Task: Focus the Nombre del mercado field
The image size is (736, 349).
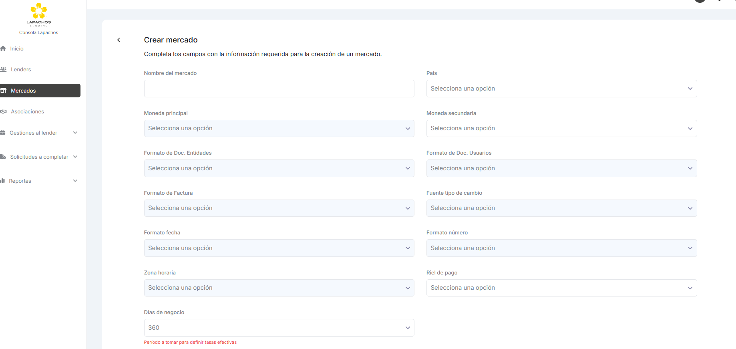Action: (x=279, y=89)
